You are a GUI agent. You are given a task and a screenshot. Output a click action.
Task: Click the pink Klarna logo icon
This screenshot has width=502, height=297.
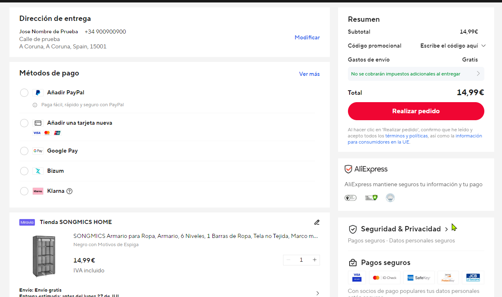[38, 191]
